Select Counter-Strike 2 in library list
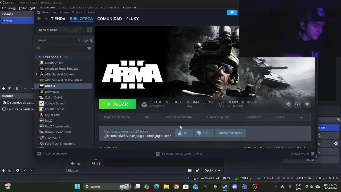This screenshot has height=192, width=341. [56, 109]
